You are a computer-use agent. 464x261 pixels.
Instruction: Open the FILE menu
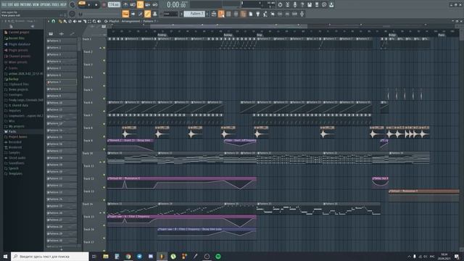[x=4, y=5]
